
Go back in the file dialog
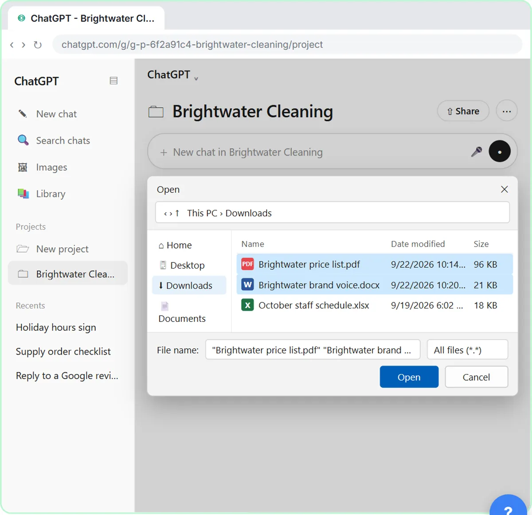(165, 214)
